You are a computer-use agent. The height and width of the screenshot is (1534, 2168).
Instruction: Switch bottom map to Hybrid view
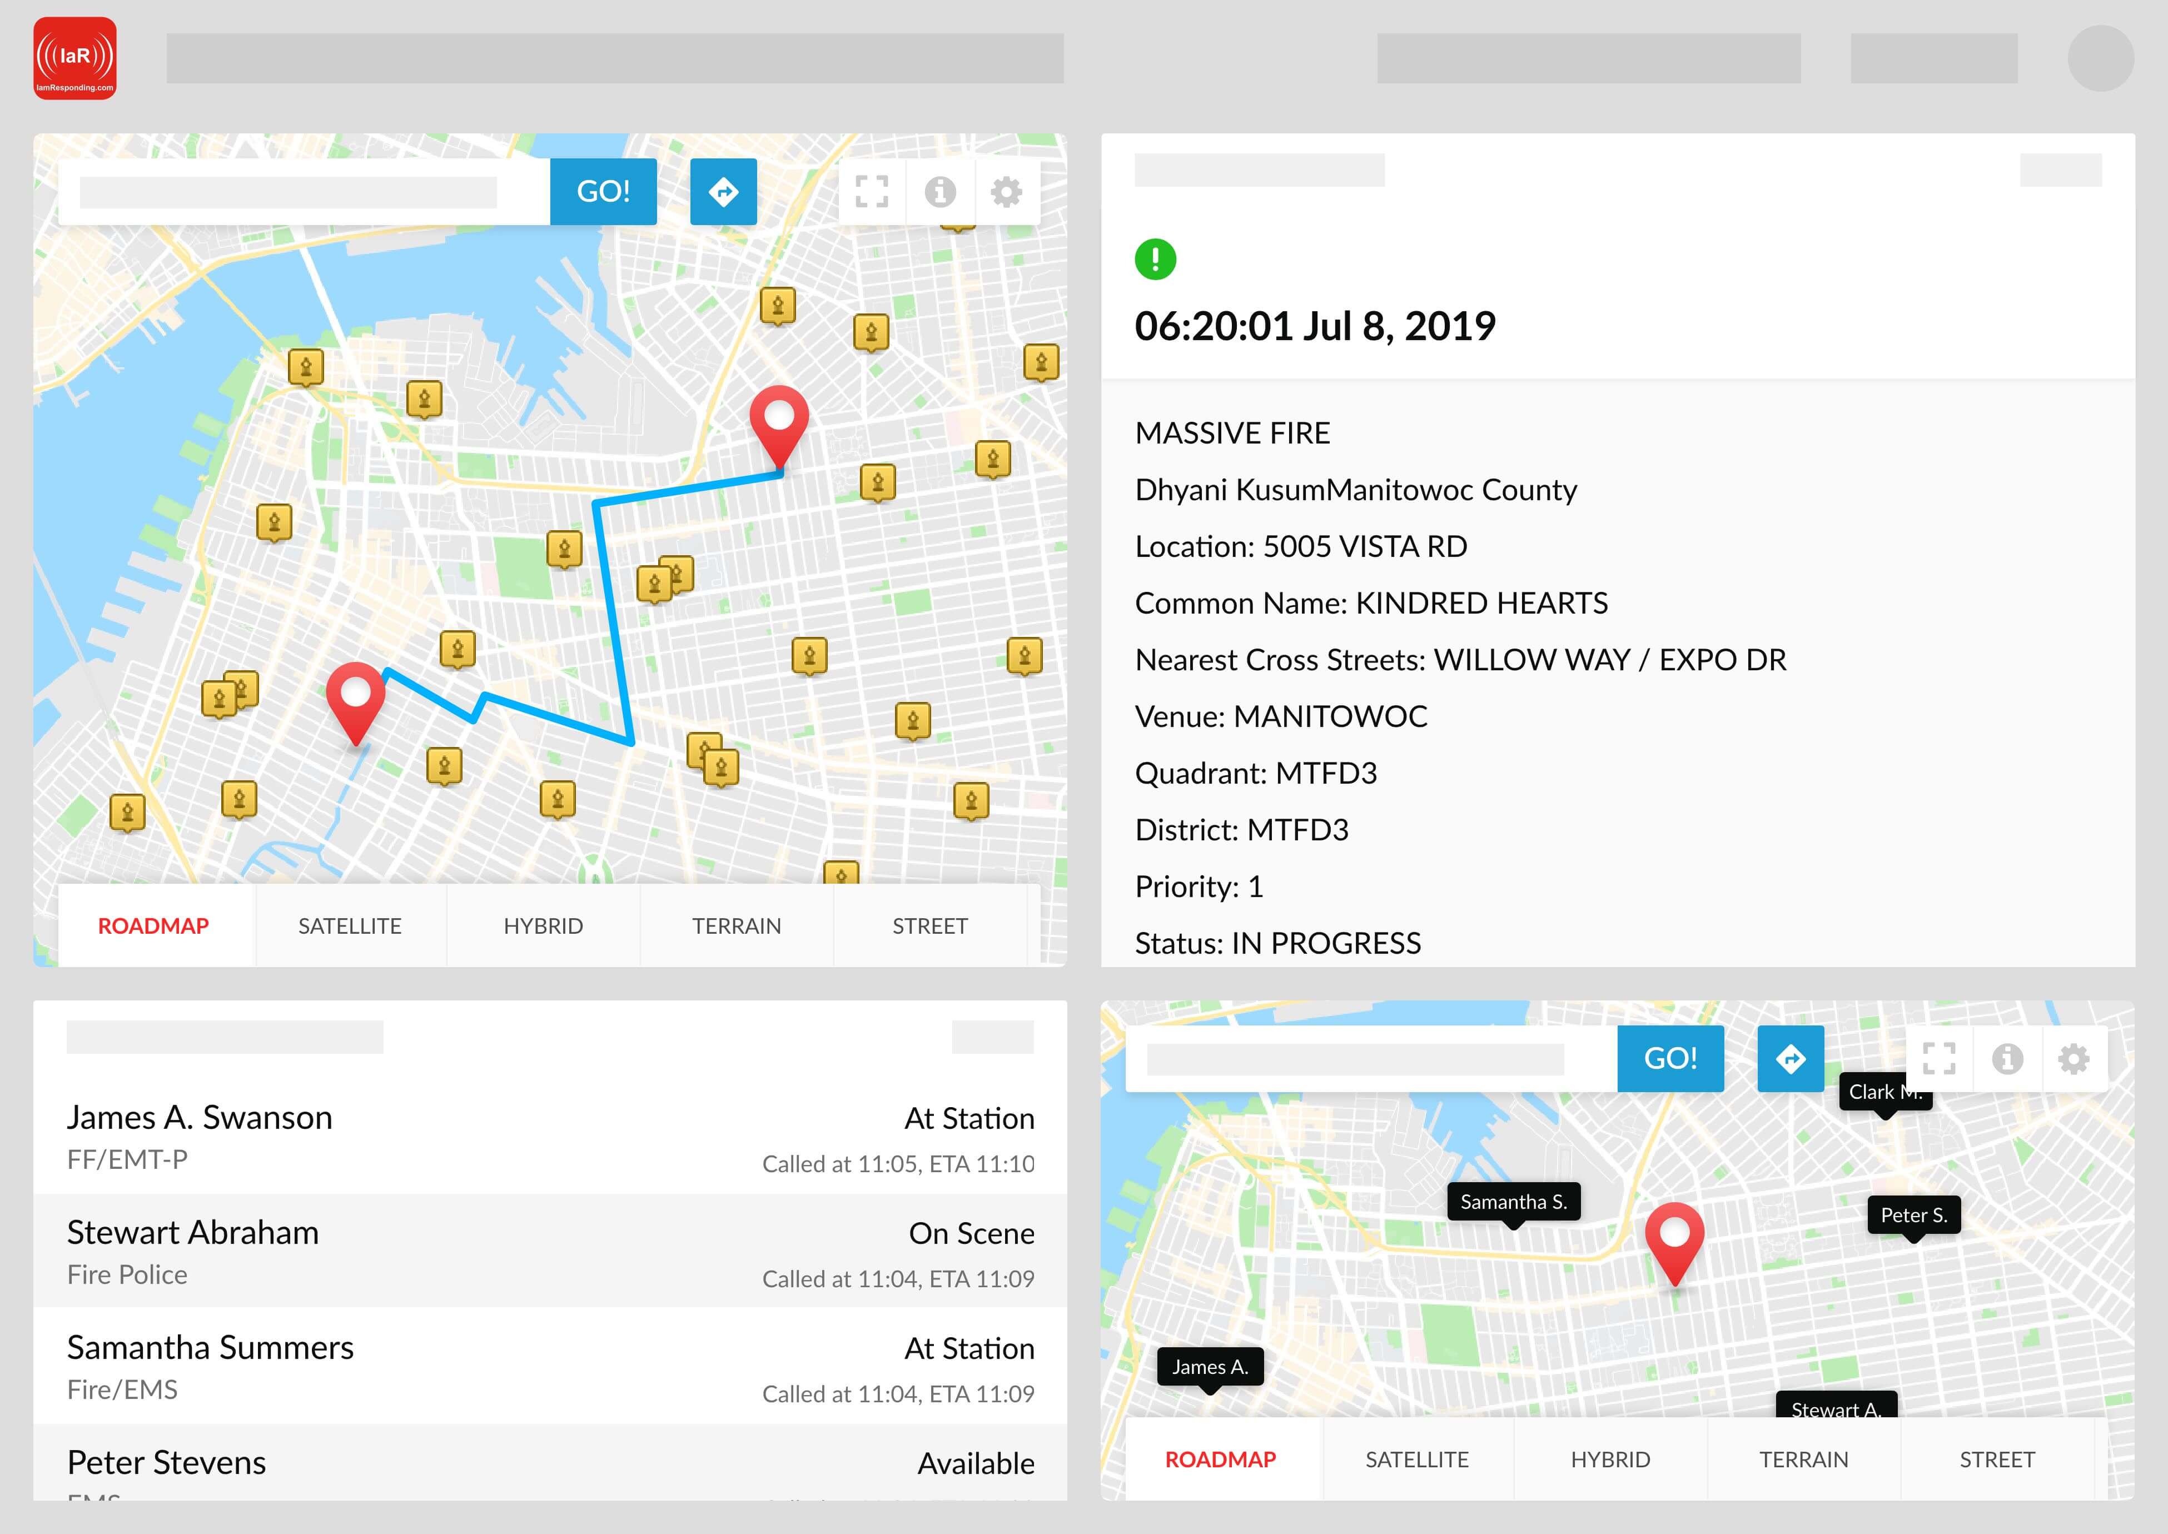click(x=1610, y=1460)
